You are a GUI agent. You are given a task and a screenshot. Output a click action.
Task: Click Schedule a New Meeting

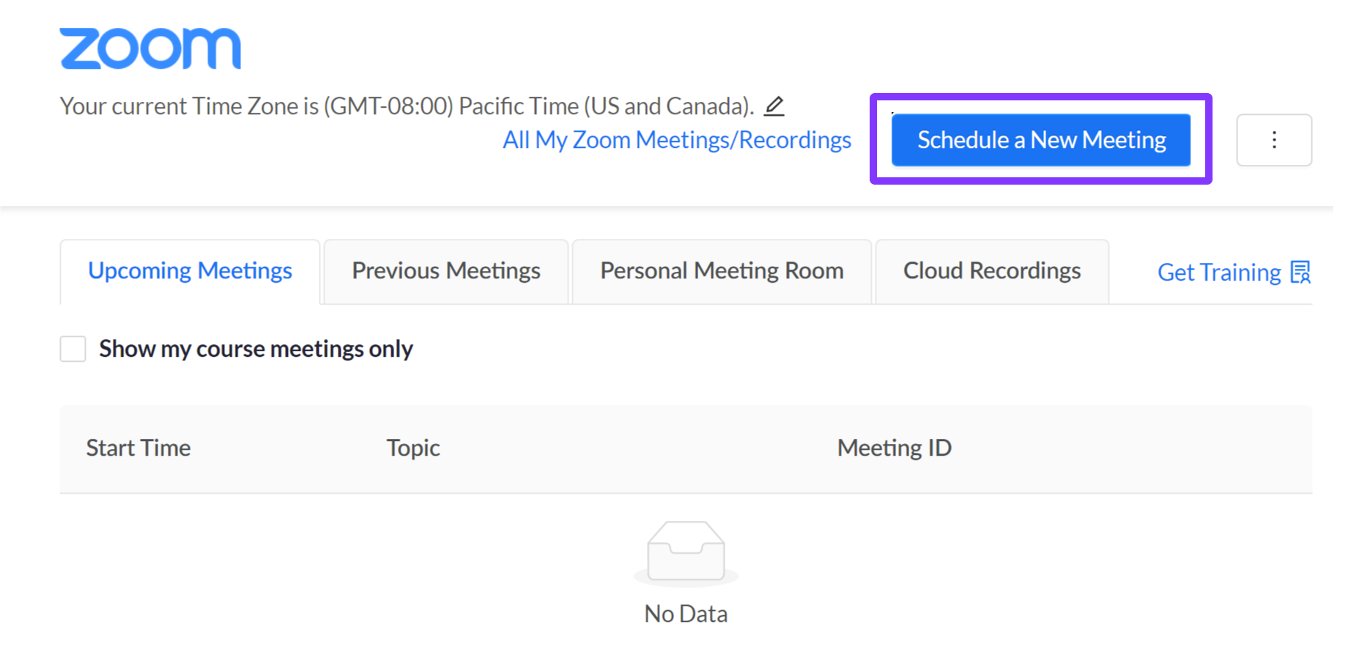click(x=1041, y=140)
